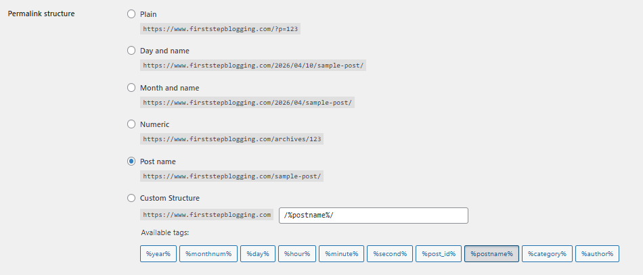Choose the Day and name radio option
Image resolution: width=643 pixels, height=275 pixels.
(131, 51)
